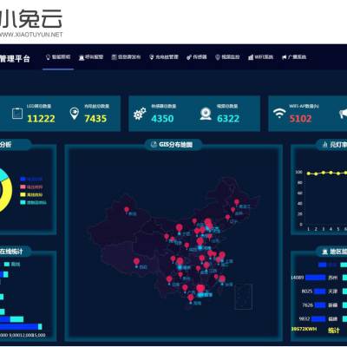
Task: Click the WiFi signal icon beside 5102
Action: [279, 113]
